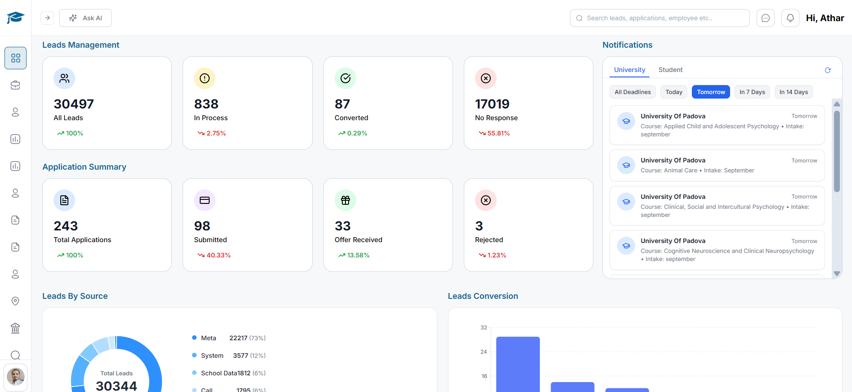Select the bank building sidebar icon
Viewport: 852px width, 392px height.
click(15, 328)
